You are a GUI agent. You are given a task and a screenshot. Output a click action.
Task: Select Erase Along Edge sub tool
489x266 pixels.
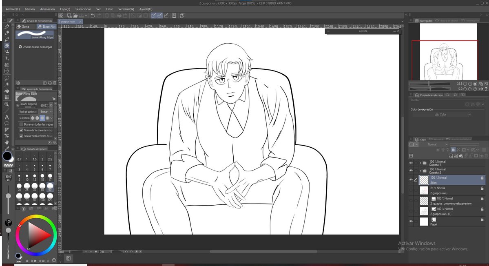click(x=35, y=35)
